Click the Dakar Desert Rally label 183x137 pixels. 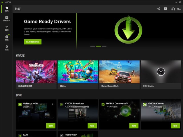tap(110, 86)
